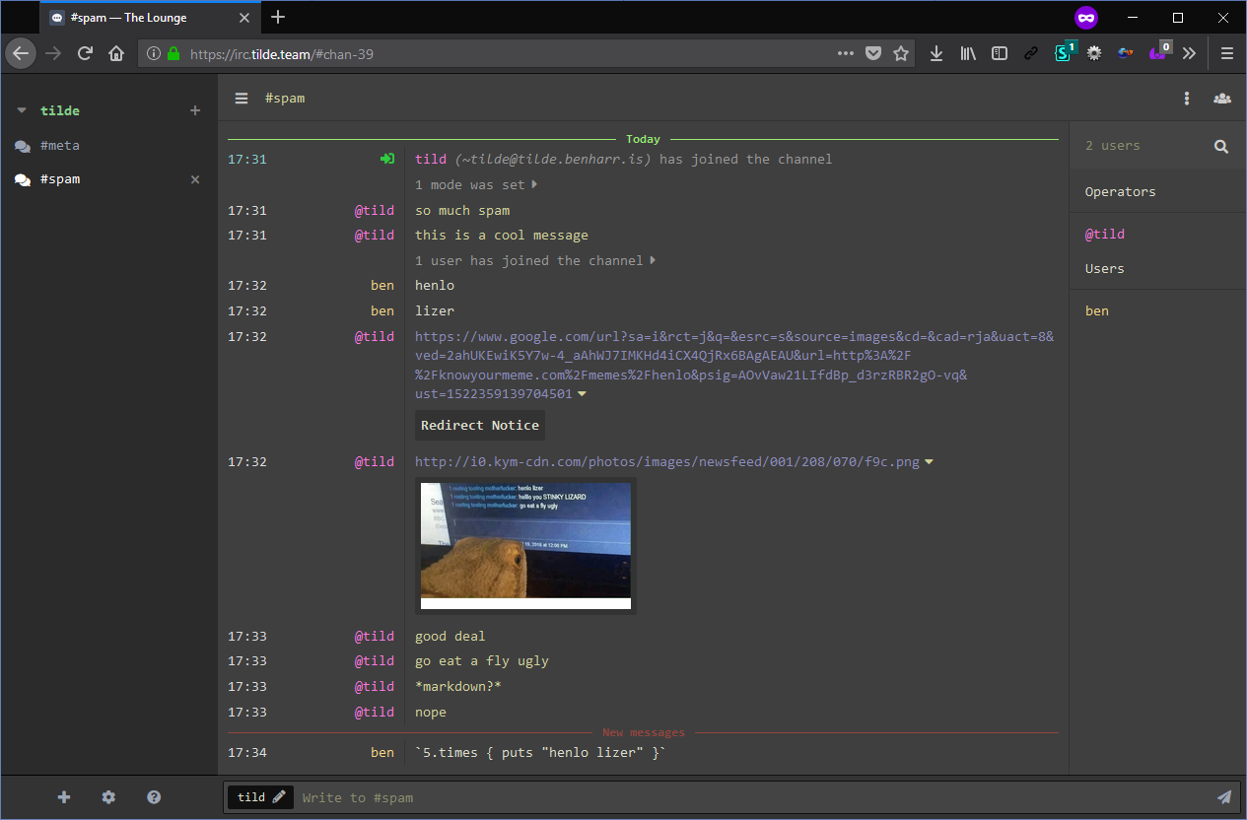This screenshot has width=1247, height=820.
Task: Click @tild nick beside 'so much spam'
Action: click(375, 210)
